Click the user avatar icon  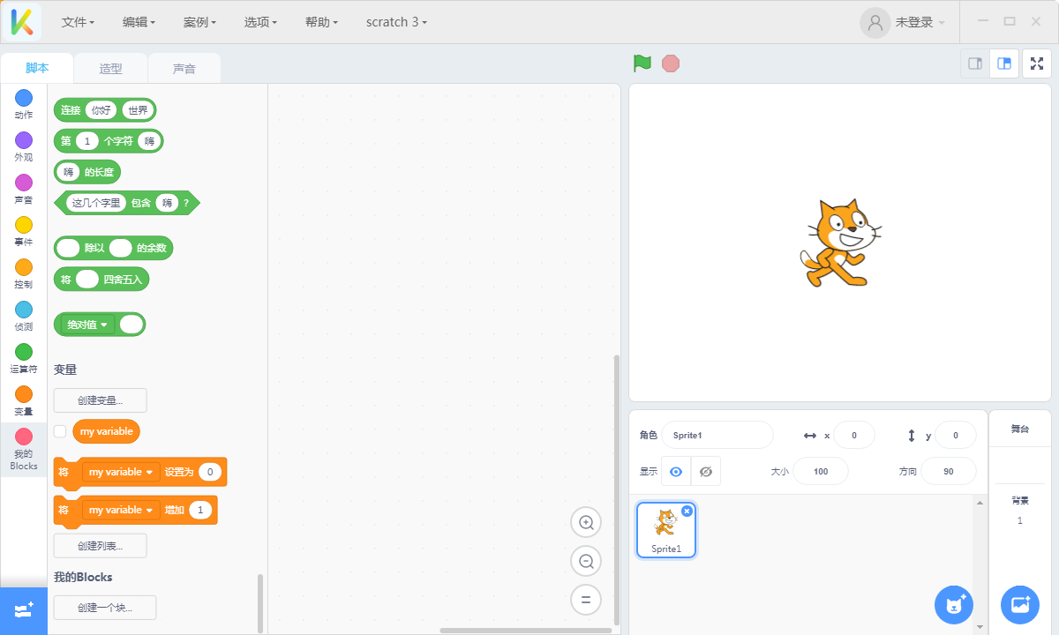pos(875,22)
